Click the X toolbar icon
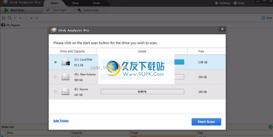The image size is (273, 137). 36,18
